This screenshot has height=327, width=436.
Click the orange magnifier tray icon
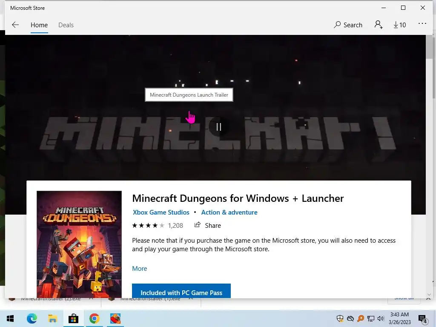tap(361, 318)
